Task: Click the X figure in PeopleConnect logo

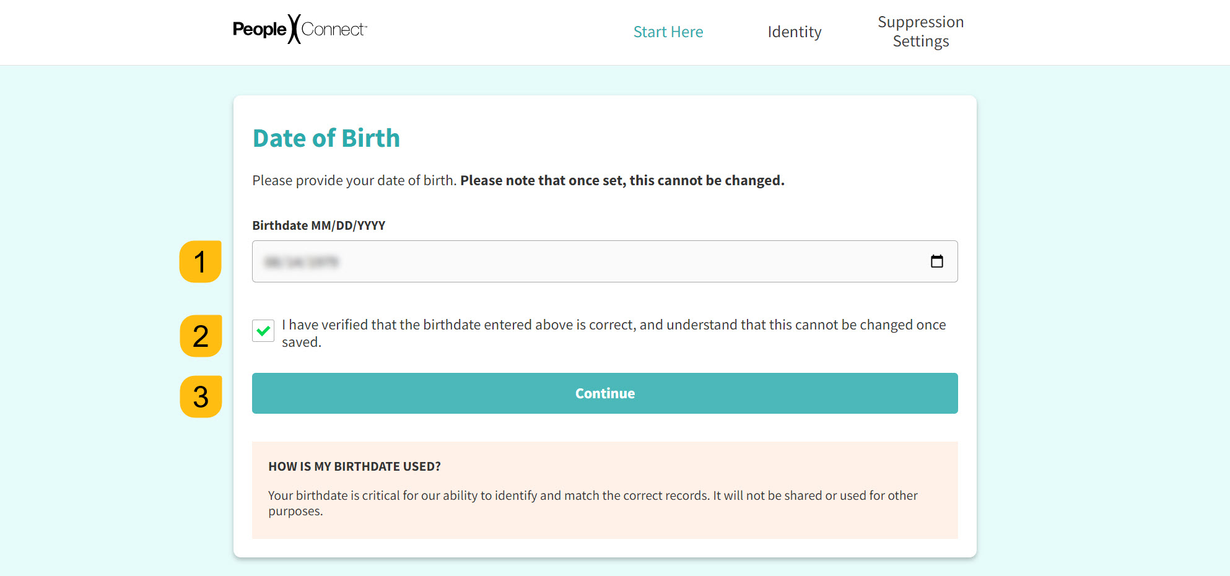Action: [294, 29]
